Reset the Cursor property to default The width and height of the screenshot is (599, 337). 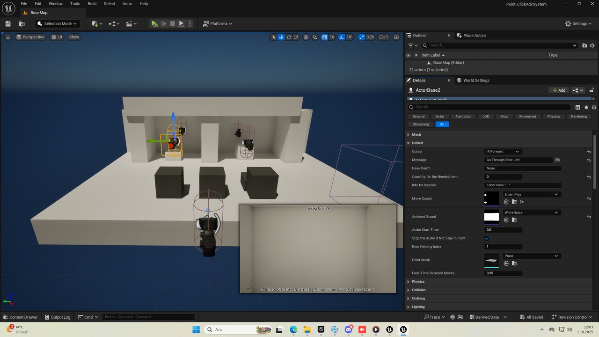(589, 152)
